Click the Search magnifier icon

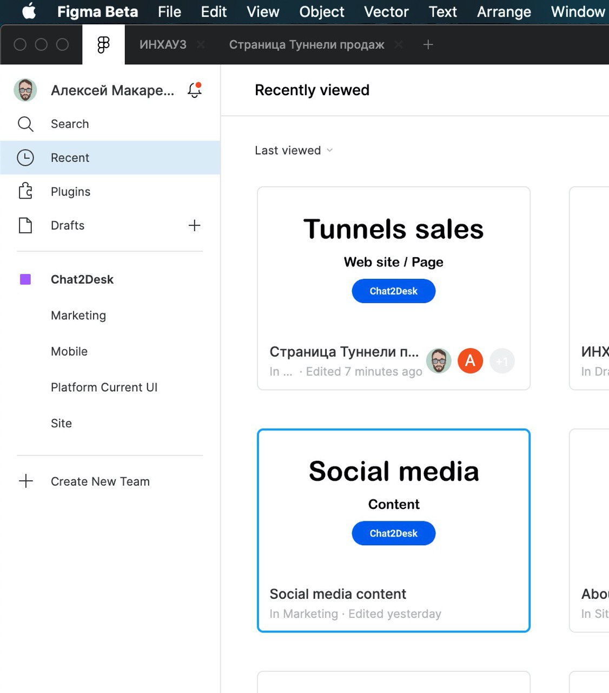25,124
